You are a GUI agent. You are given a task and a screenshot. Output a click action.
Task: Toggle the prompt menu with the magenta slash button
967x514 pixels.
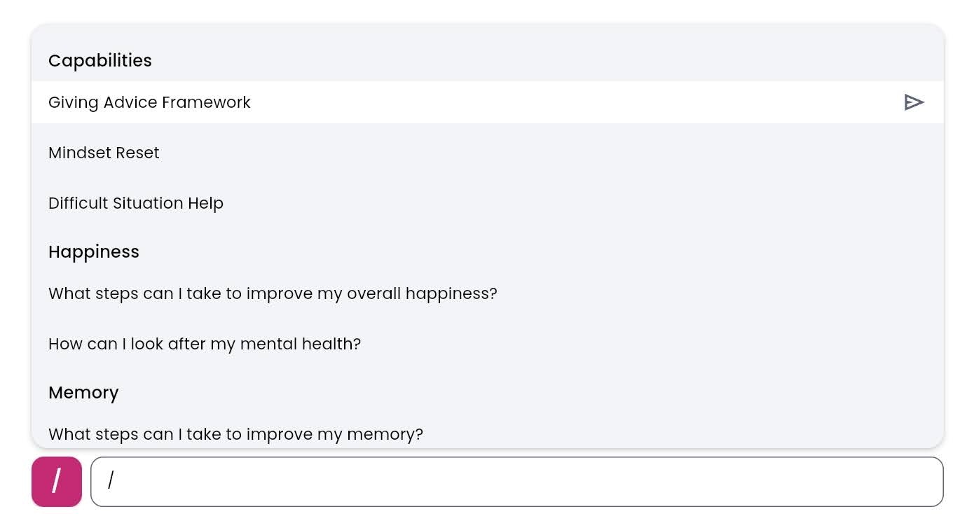[x=57, y=482]
